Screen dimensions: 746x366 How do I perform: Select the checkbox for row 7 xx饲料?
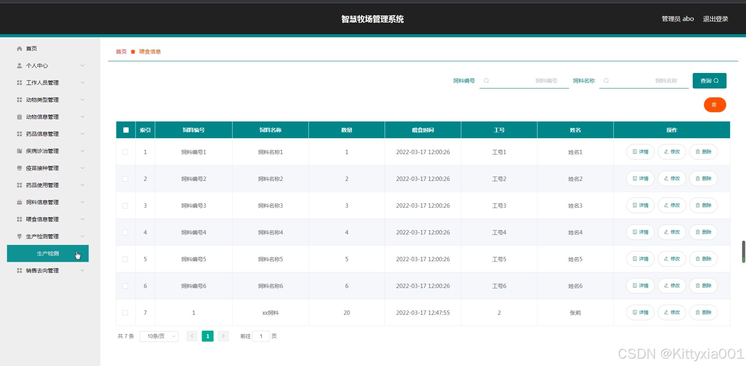coord(125,313)
